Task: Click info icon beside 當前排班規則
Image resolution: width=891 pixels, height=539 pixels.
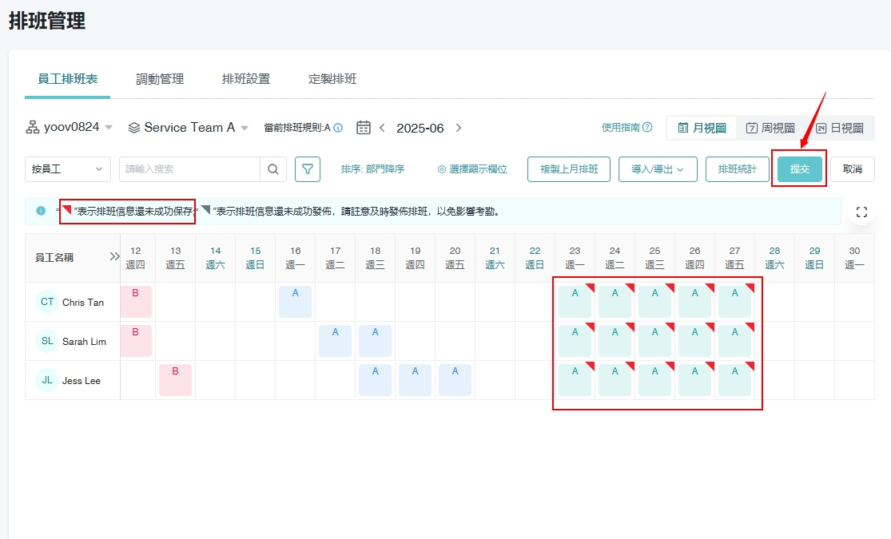Action: pyautogui.click(x=338, y=128)
